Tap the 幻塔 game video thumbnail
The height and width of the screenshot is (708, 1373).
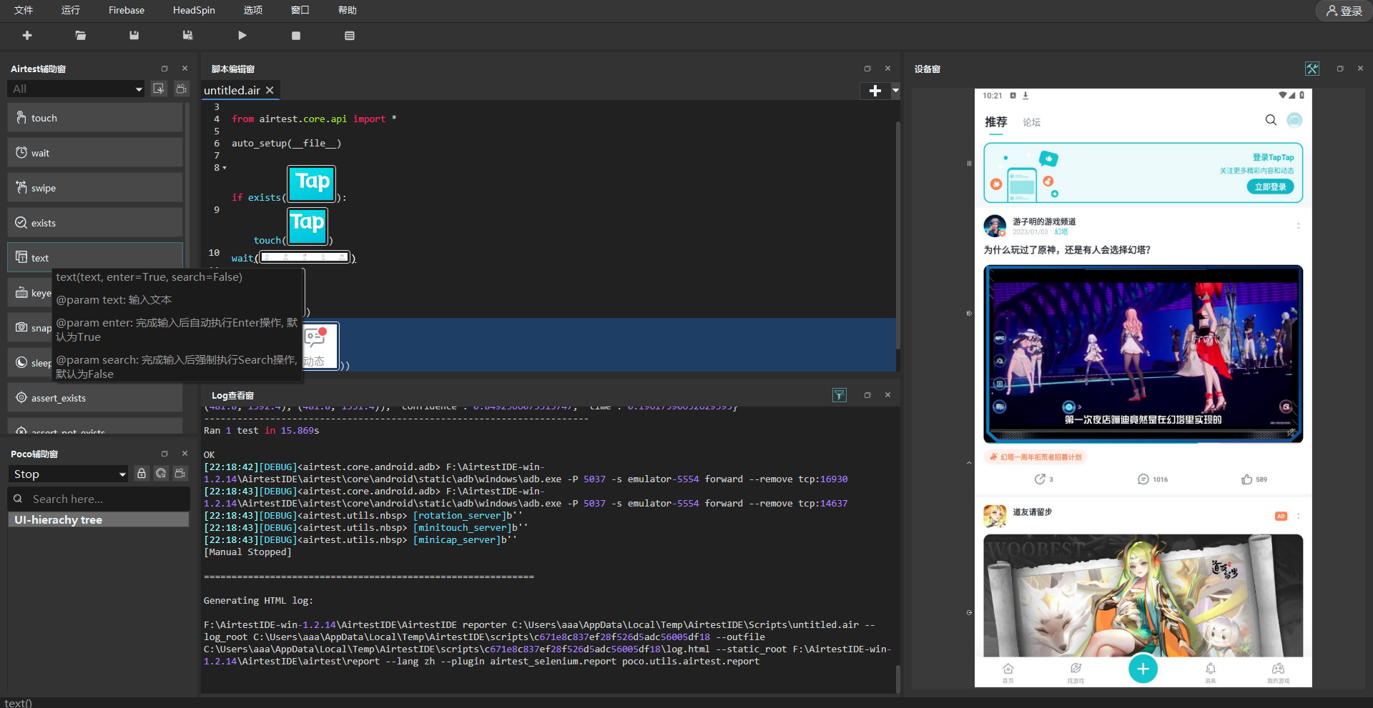click(1143, 354)
